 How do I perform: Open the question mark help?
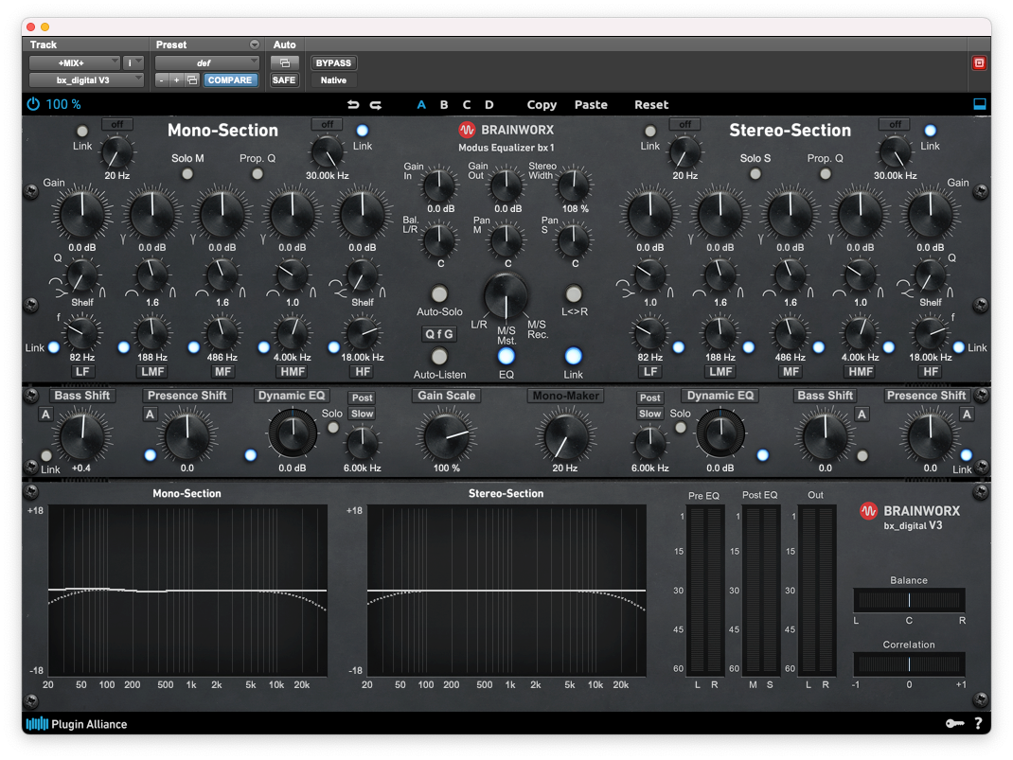(x=978, y=723)
